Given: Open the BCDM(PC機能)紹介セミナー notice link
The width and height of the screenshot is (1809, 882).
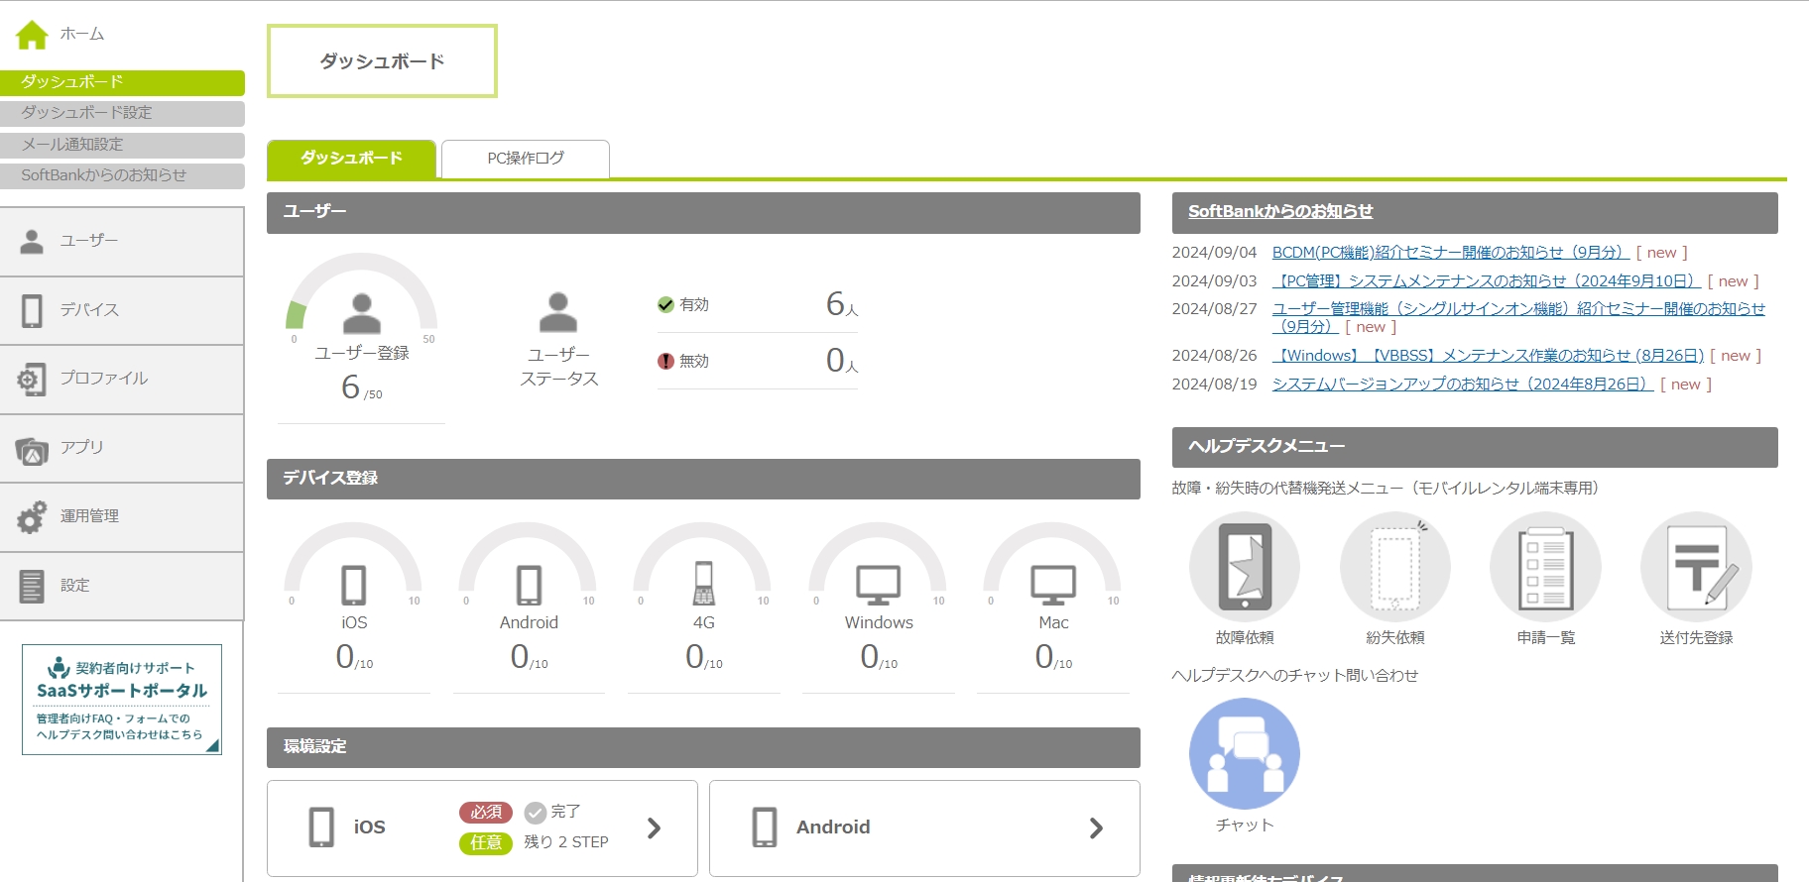Looking at the screenshot, I should click(x=1449, y=253).
